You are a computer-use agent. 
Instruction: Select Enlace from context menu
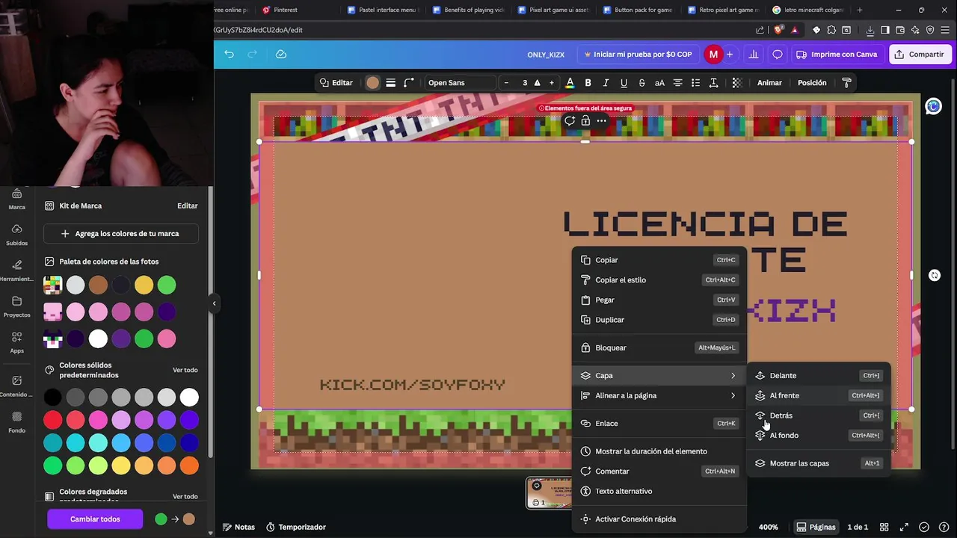click(x=659, y=424)
